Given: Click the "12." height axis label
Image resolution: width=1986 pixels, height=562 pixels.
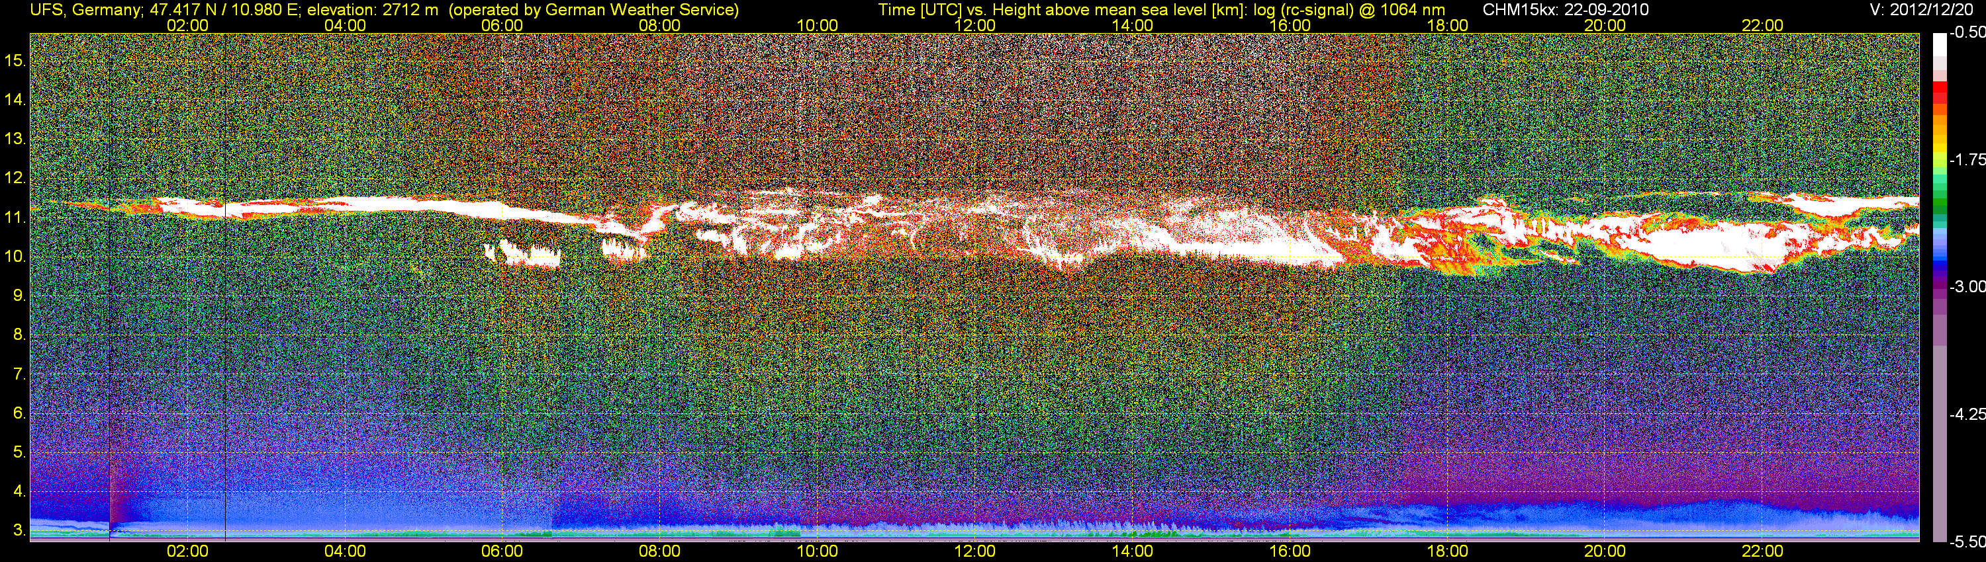Looking at the screenshot, I should pyautogui.click(x=15, y=178).
